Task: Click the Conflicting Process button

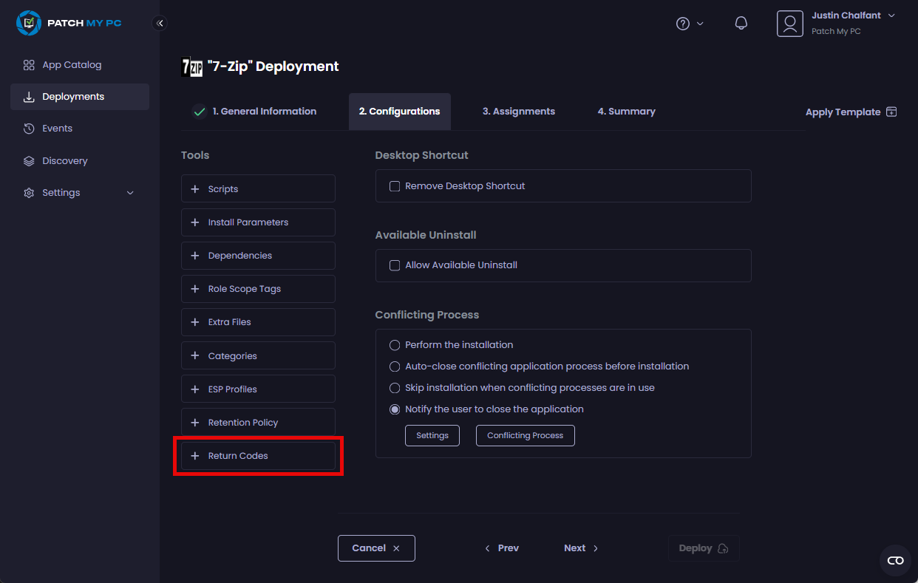Action: [525, 436]
